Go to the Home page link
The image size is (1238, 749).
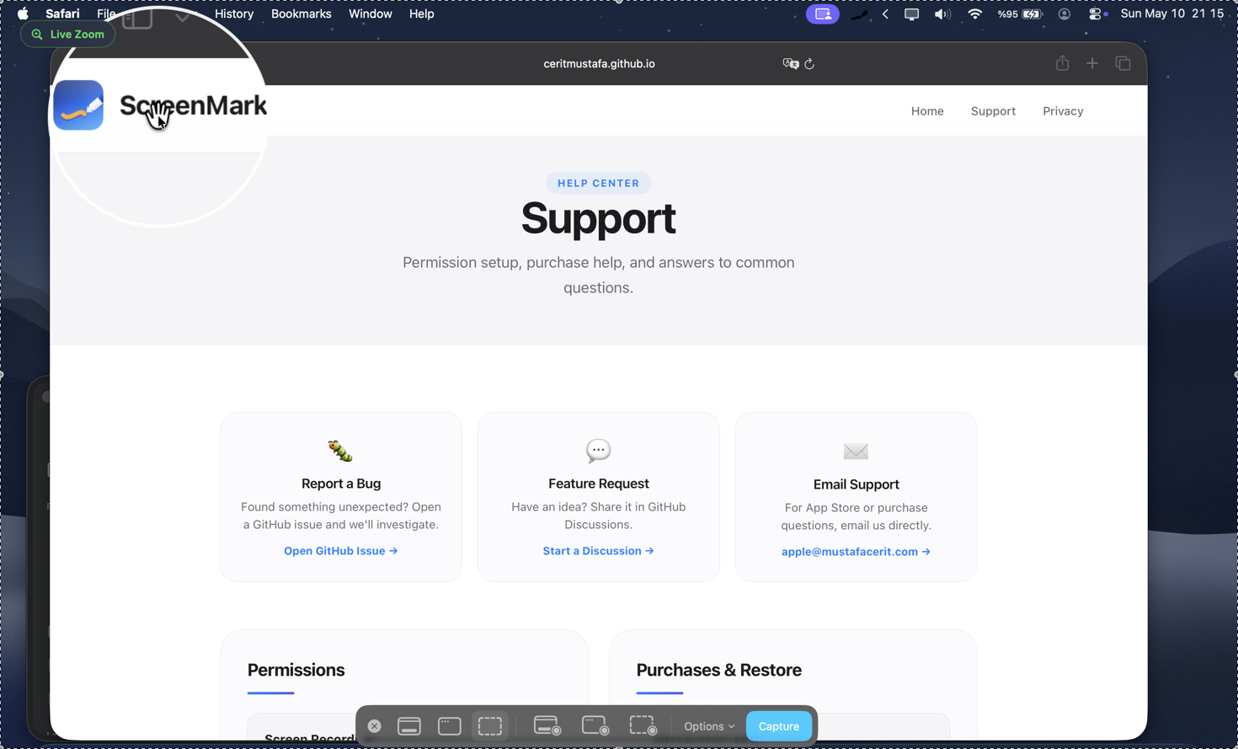[x=927, y=111]
